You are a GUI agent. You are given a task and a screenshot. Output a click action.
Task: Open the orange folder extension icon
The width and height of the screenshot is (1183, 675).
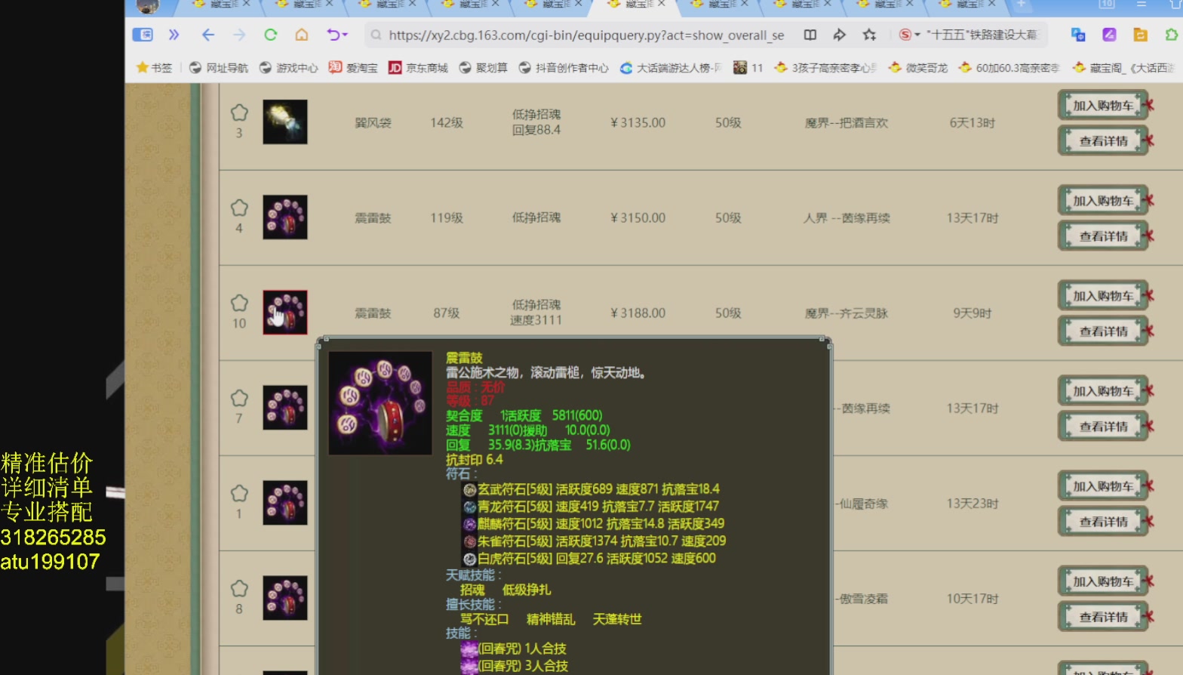(x=1140, y=35)
